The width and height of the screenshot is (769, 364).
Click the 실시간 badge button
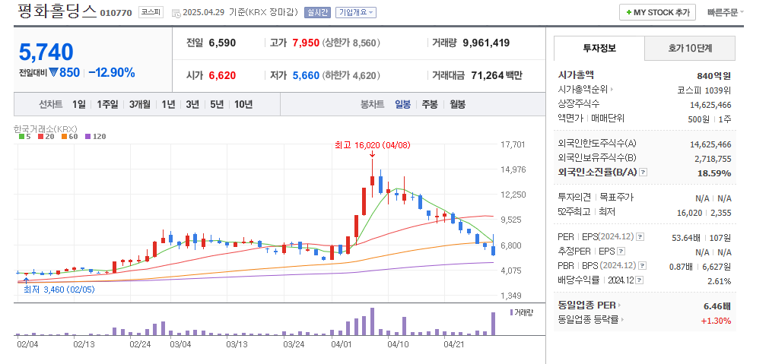click(318, 13)
